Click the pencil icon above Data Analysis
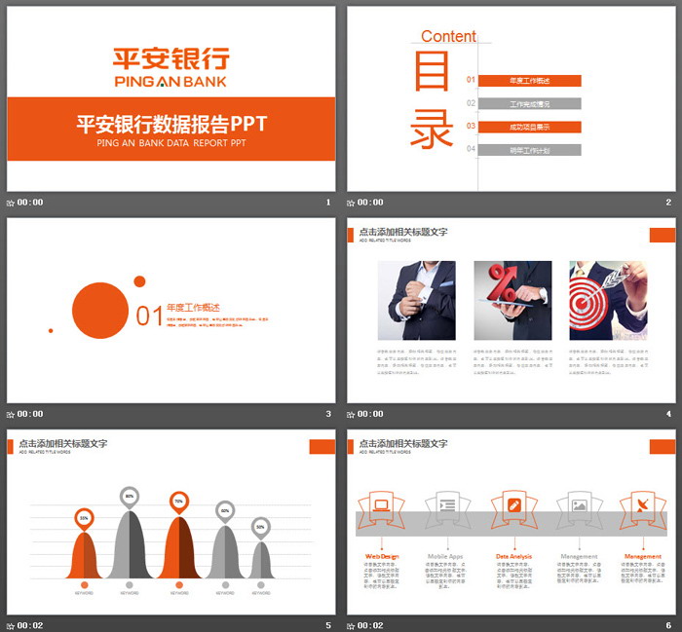The image size is (682, 632). (514, 505)
